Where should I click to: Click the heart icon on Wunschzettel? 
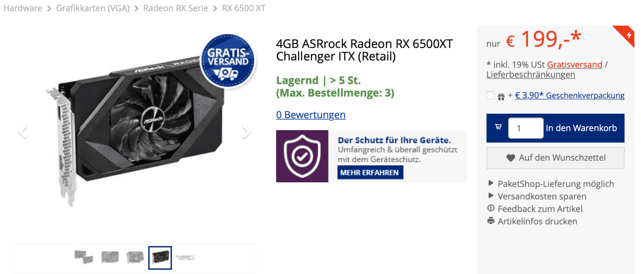510,158
